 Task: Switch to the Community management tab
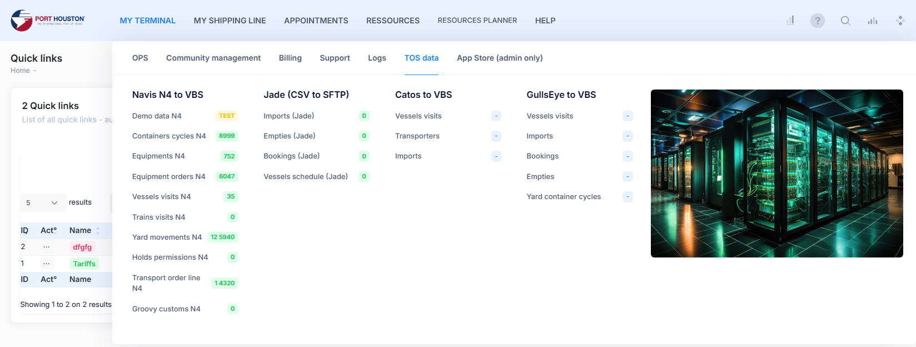pyautogui.click(x=213, y=58)
